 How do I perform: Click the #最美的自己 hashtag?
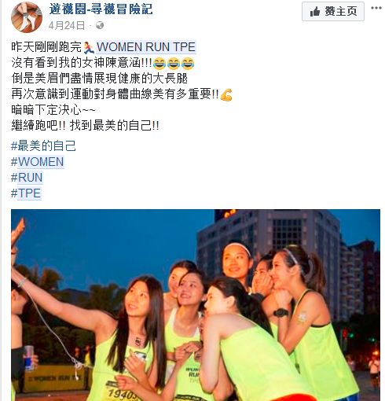coord(43,145)
